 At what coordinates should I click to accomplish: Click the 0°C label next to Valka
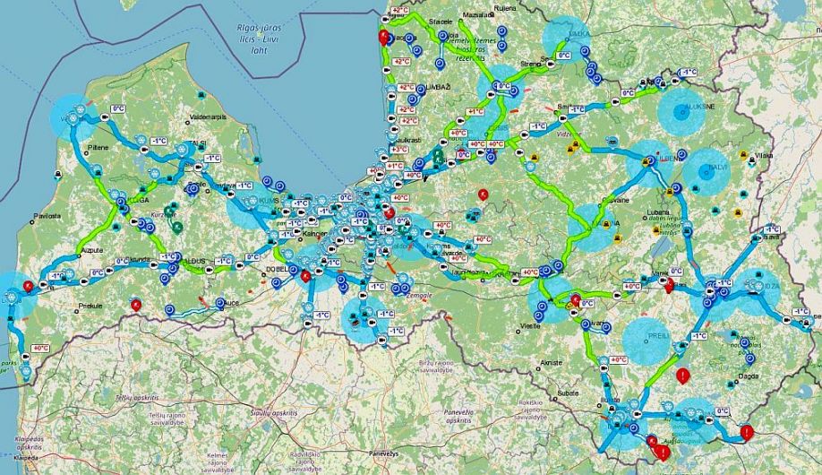[x=563, y=55]
